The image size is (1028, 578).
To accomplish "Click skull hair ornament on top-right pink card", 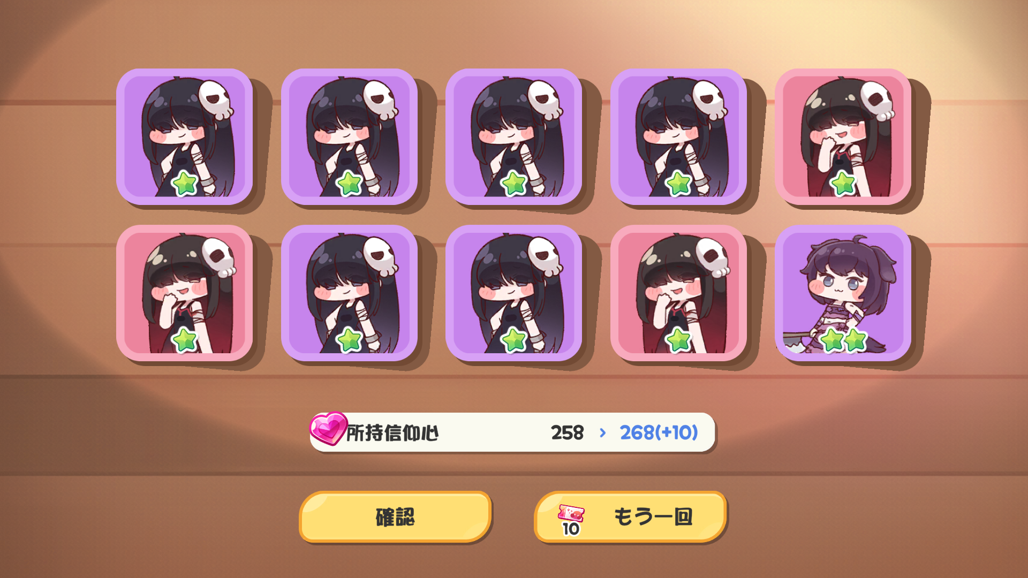I will (877, 100).
